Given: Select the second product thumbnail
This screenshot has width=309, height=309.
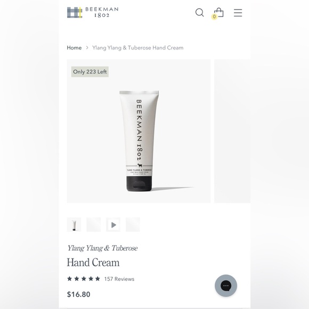Looking at the screenshot, I should (94, 225).
